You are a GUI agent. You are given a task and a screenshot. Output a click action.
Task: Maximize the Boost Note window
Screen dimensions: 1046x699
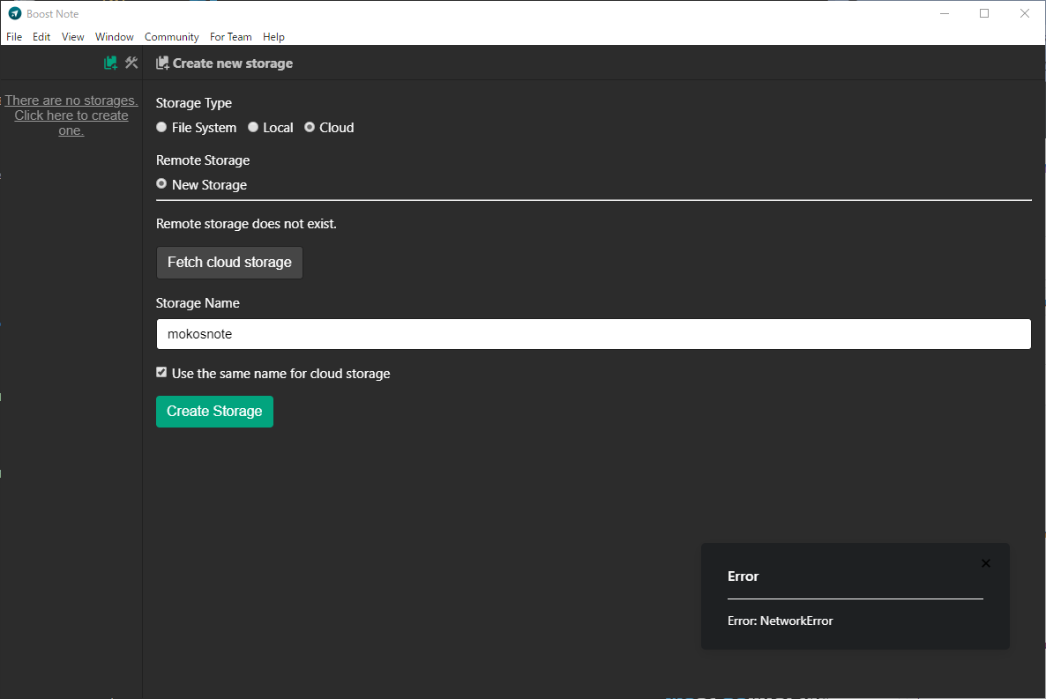(984, 13)
